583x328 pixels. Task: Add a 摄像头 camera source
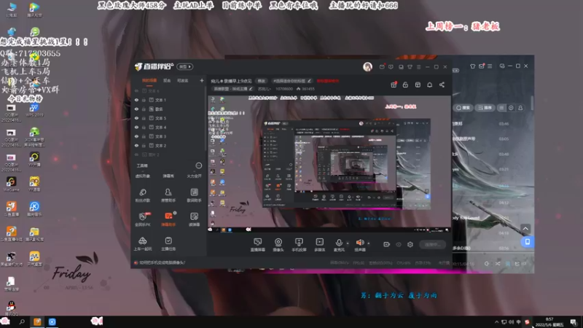click(278, 245)
